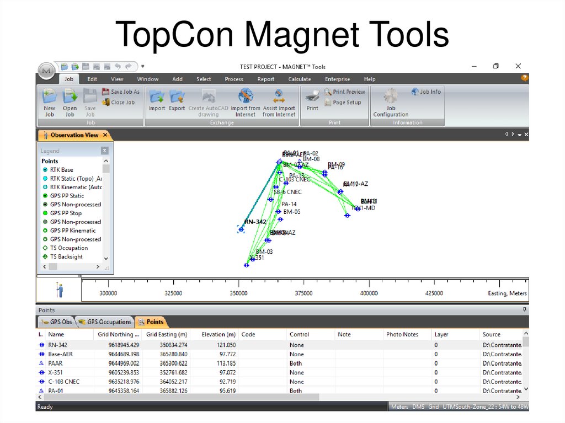Click the first open folder quick access icon

click(x=64, y=67)
